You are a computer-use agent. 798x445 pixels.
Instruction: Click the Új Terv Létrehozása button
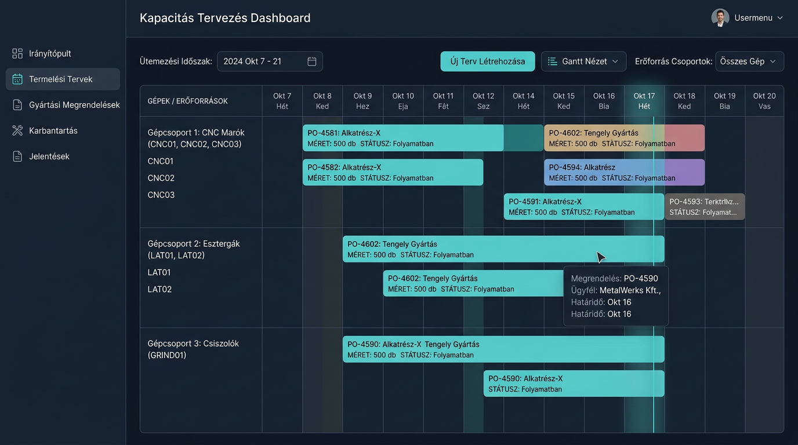click(x=488, y=61)
